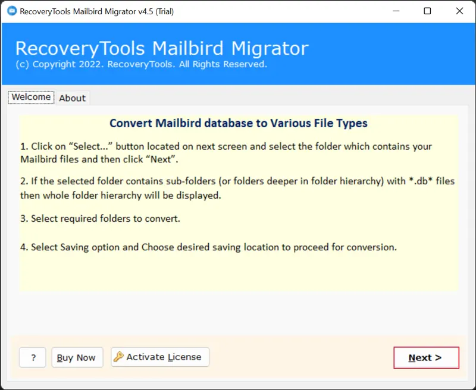
Task: Open the About tab
Action: (x=72, y=98)
